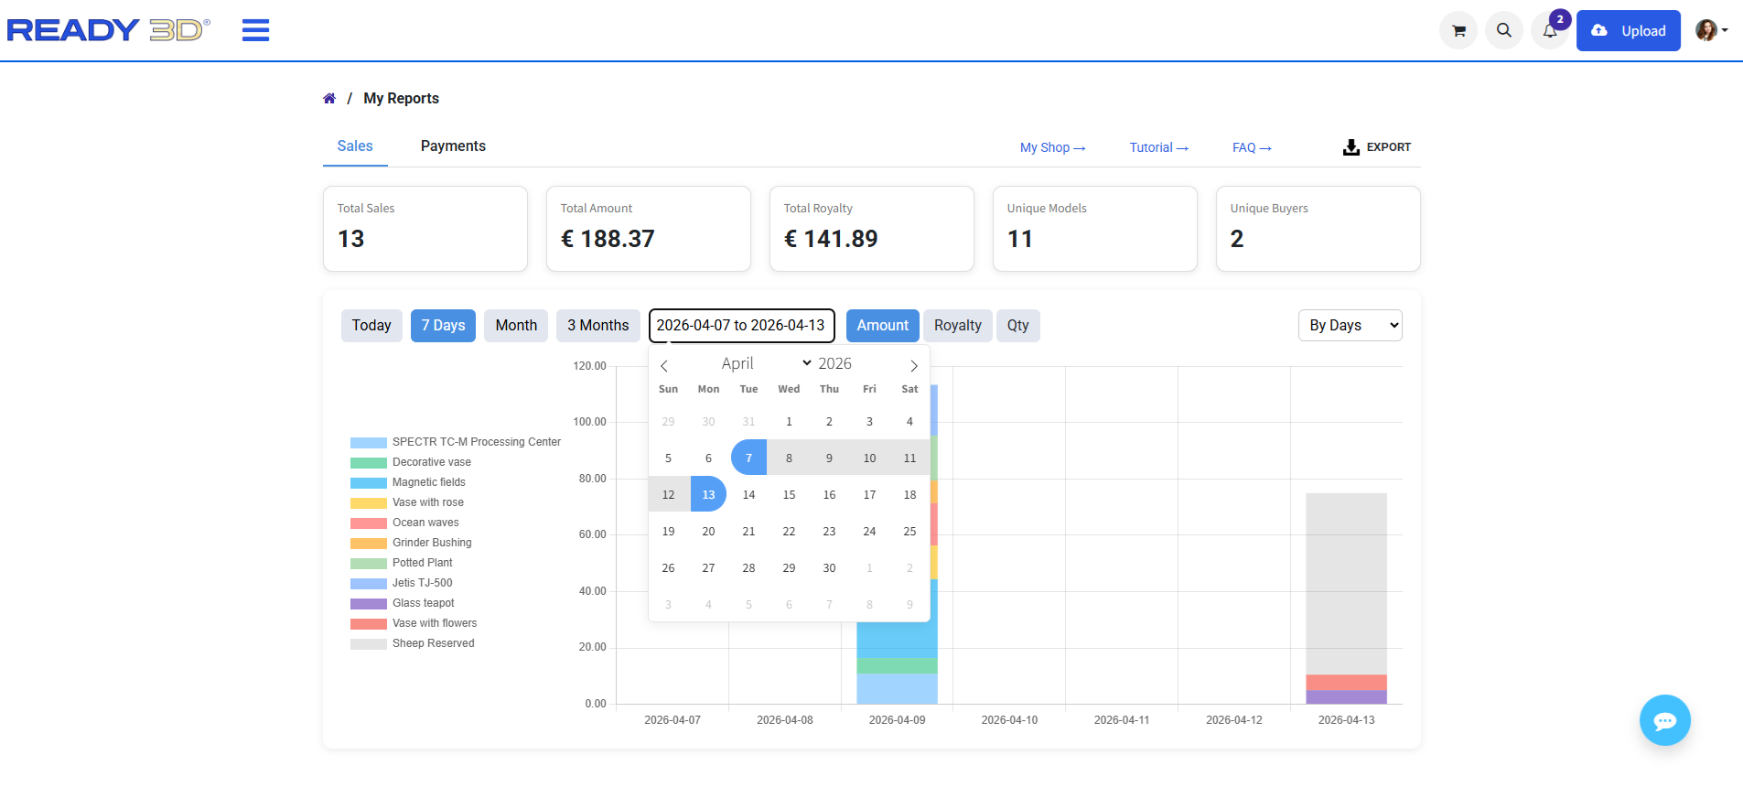Click the home breadcrumb icon

pyautogui.click(x=329, y=99)
